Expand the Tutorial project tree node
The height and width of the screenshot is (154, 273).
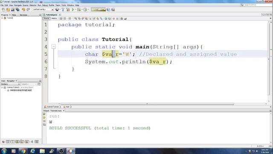[2, 18]
